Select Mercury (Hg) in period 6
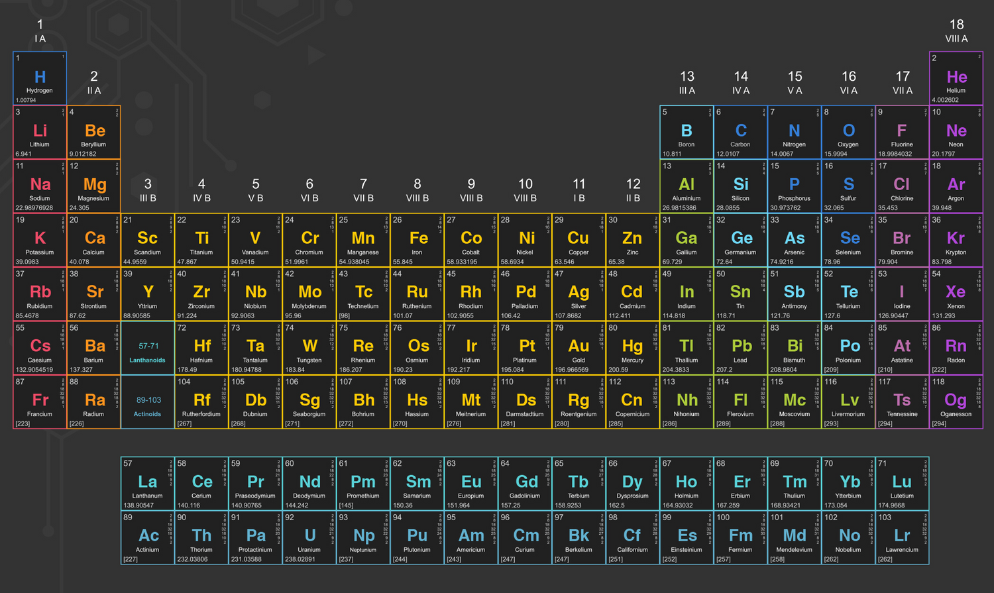The image size is (994, 593). 632,347
